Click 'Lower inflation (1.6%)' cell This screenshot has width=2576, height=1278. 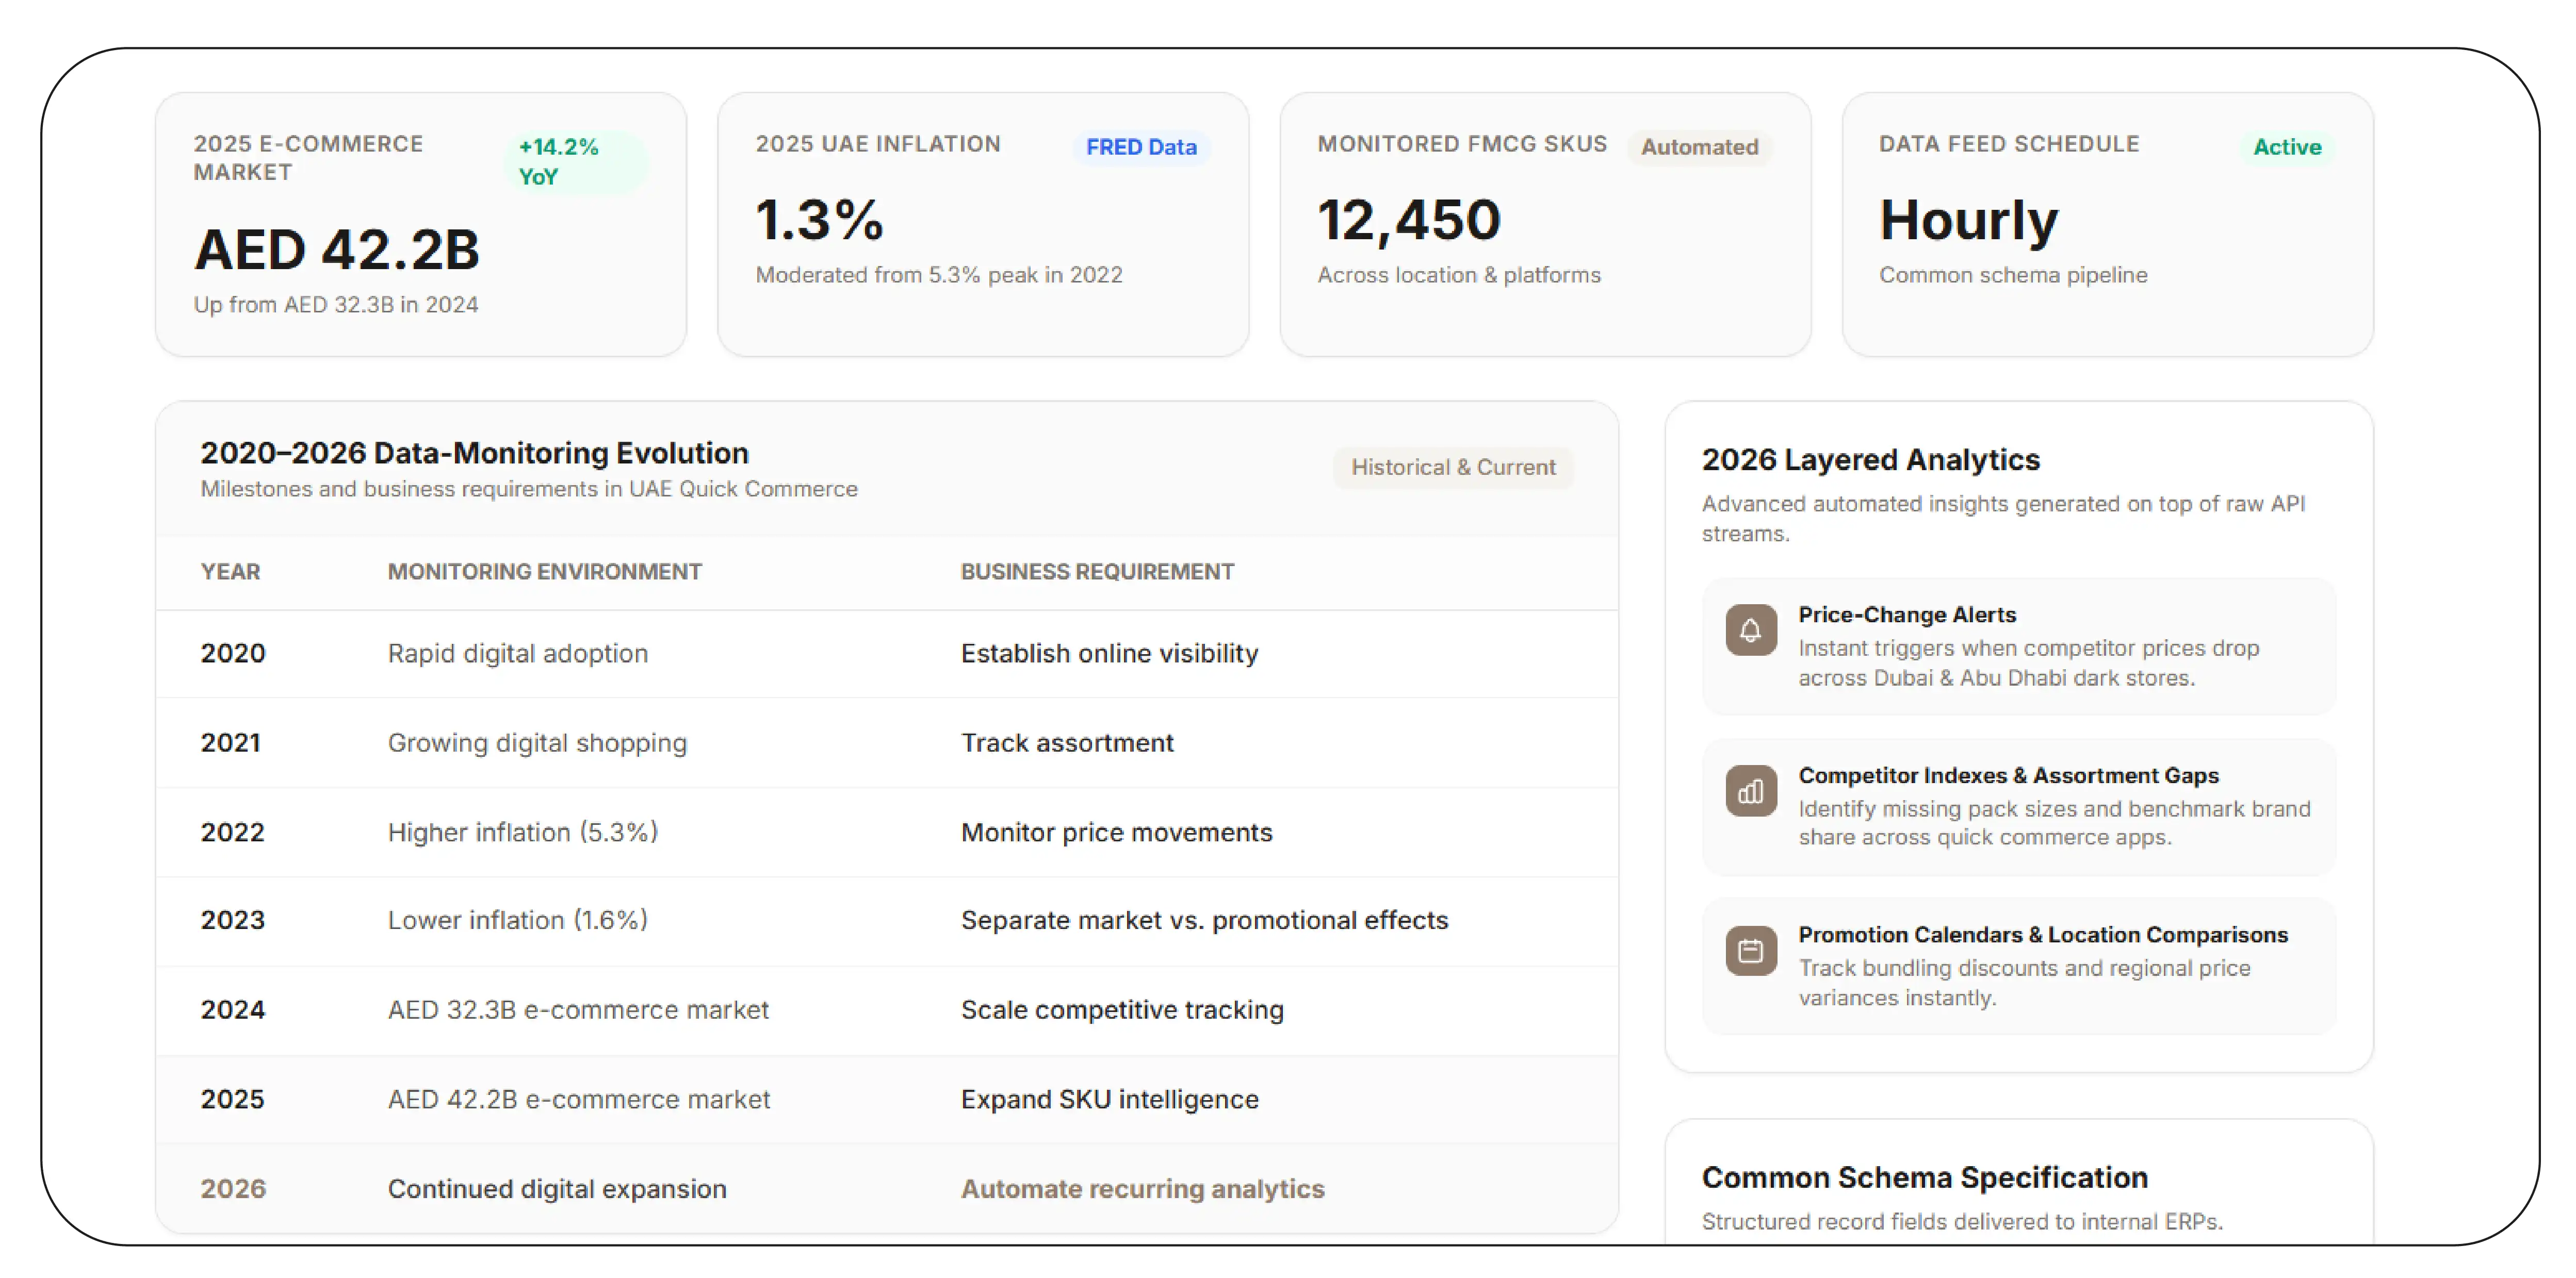518,920
